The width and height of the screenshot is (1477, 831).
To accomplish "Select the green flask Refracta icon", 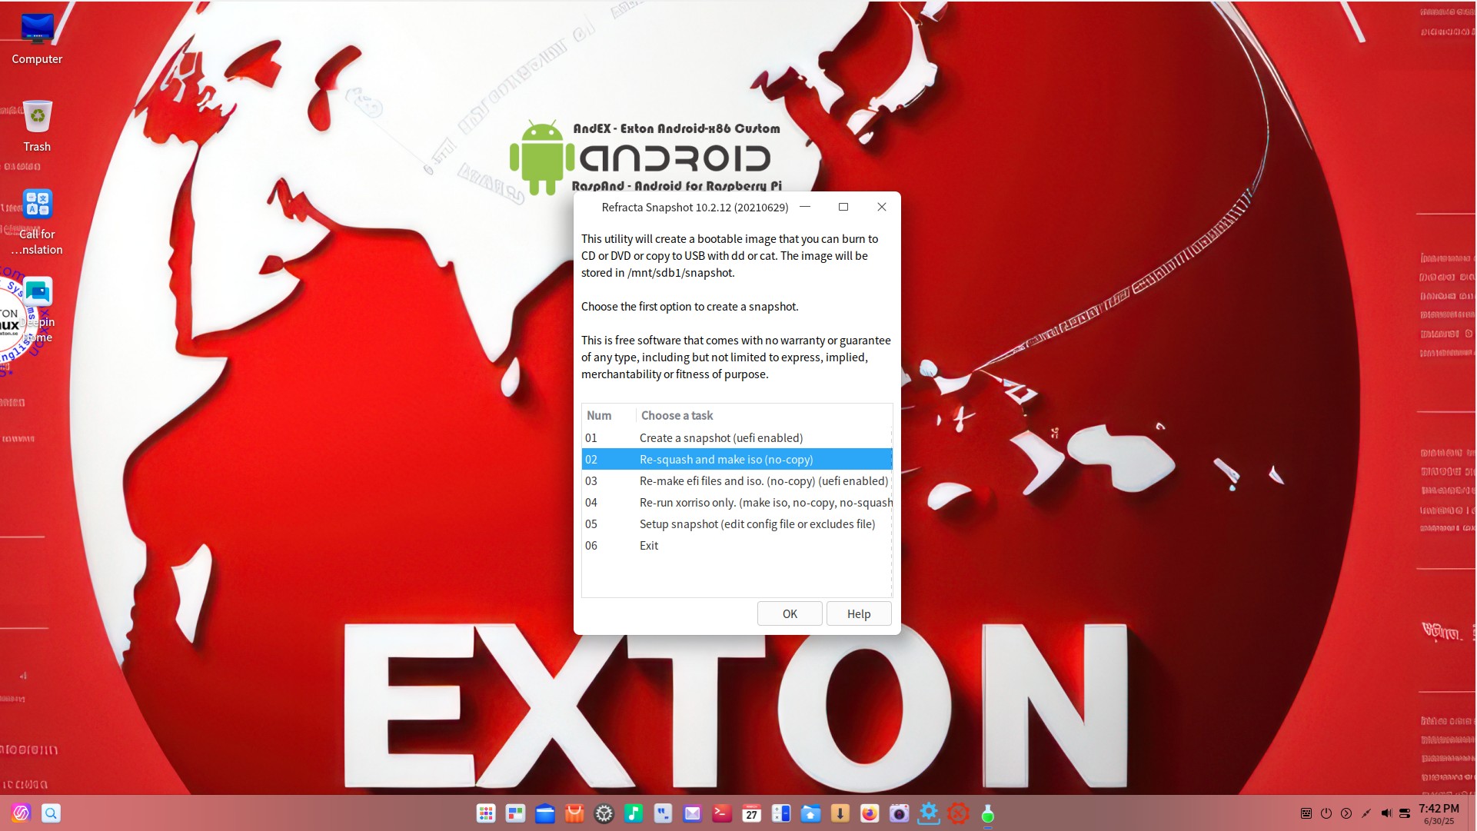I will [988, 813].
